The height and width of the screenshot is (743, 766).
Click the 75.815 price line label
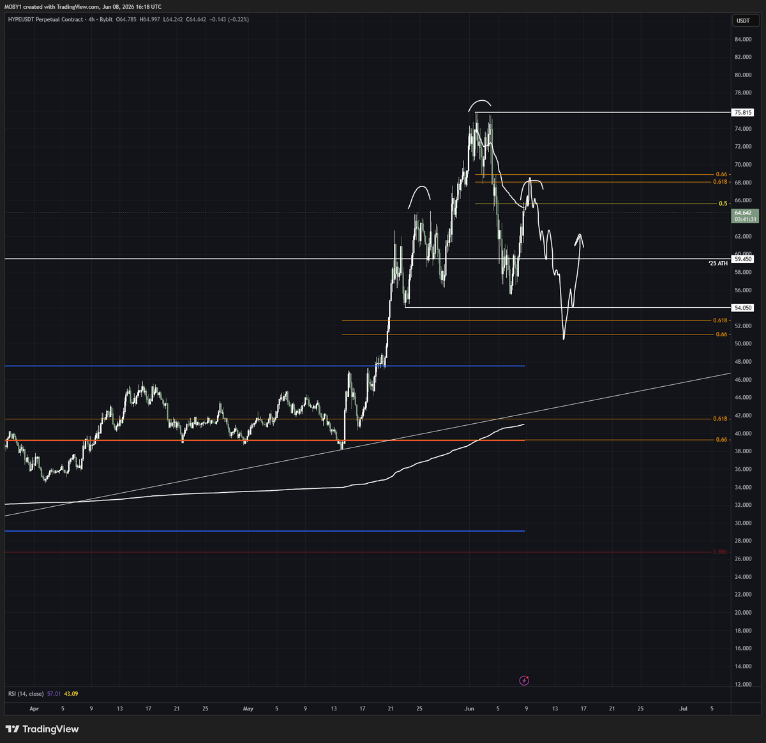(x=743, y=112)
